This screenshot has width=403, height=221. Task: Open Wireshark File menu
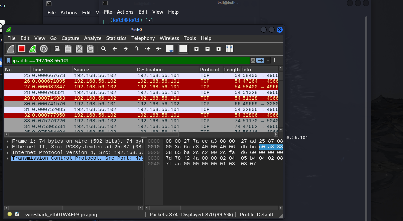pyautogui.click(x=11, y=38)
